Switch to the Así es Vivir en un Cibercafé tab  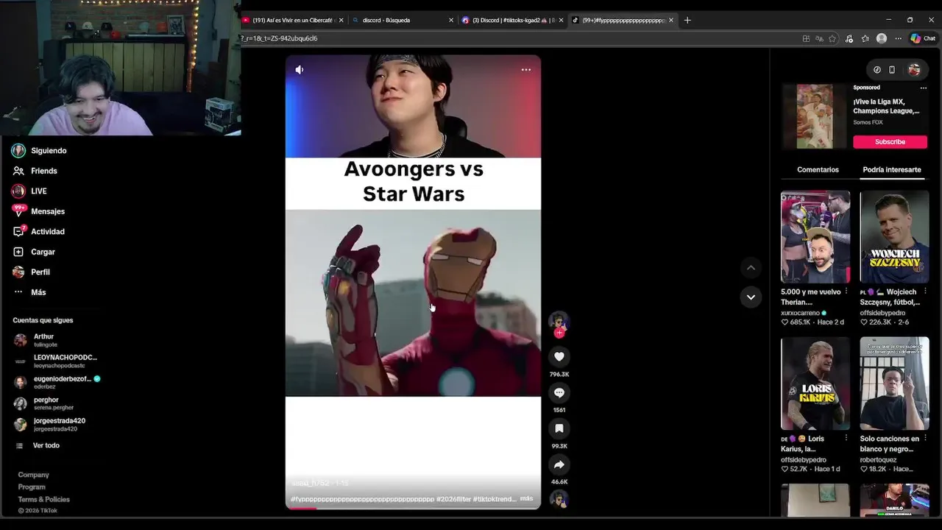(x=293, y=20)
